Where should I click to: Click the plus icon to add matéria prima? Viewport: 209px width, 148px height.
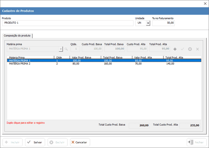point(175,49)
